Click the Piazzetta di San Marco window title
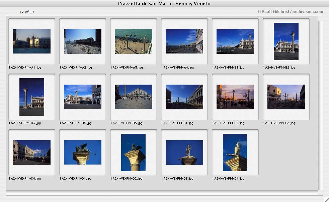Viewport: 329px width, 202px height. click(x=164, y=3)
